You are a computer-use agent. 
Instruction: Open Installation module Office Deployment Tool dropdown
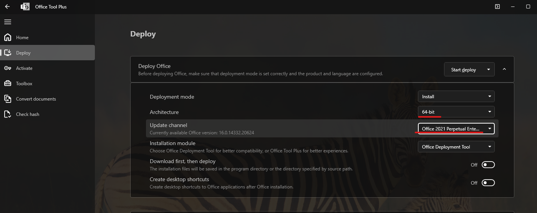[456, 147]
